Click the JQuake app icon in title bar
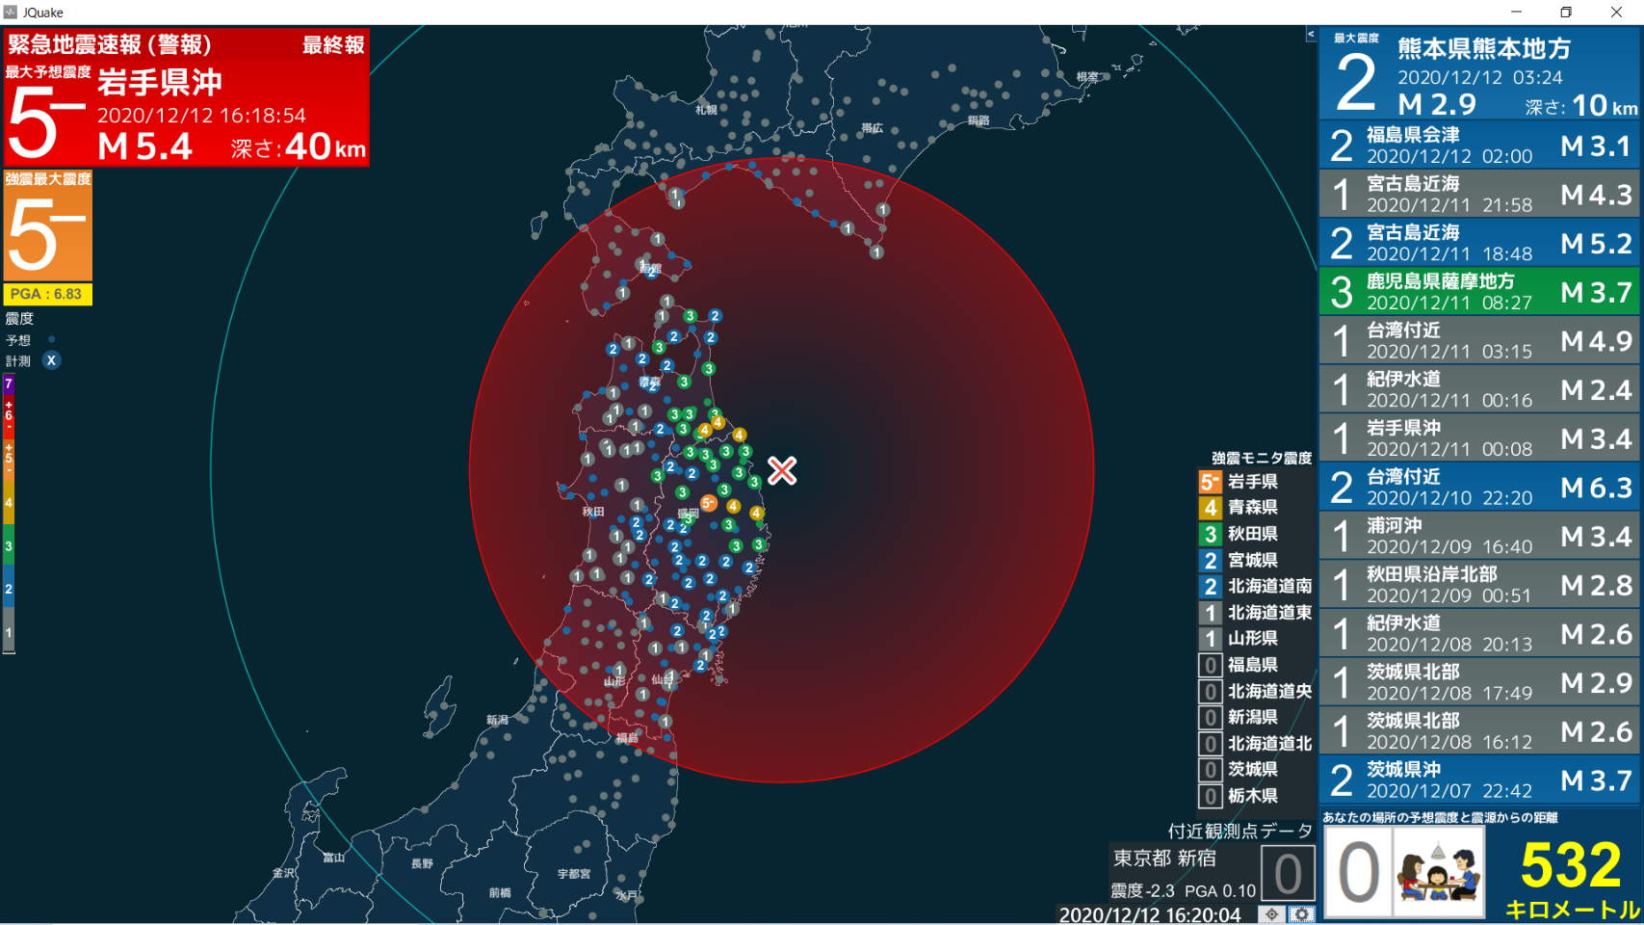Image resolution: width=1644 pixels, height=925 pixels. click(x=11, y=13)
